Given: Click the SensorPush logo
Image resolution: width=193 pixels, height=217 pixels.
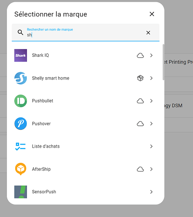Looking at the screenshot, I should click(20, 192).
